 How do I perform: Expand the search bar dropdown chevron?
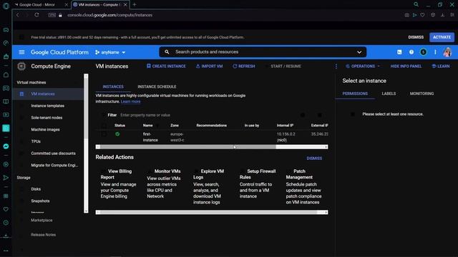pos(359,52)
